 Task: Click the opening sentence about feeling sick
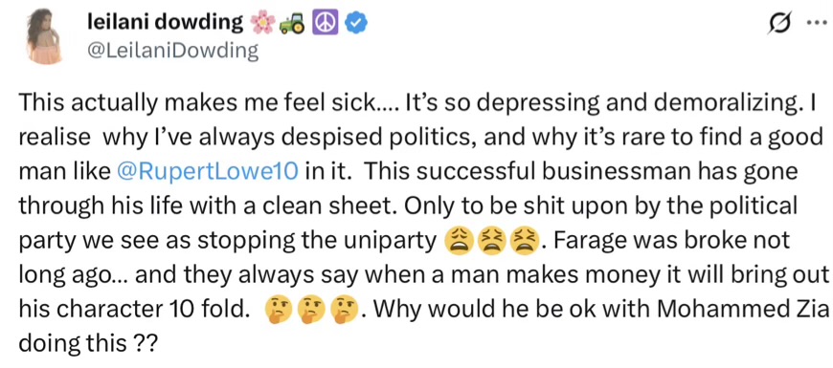210,104
